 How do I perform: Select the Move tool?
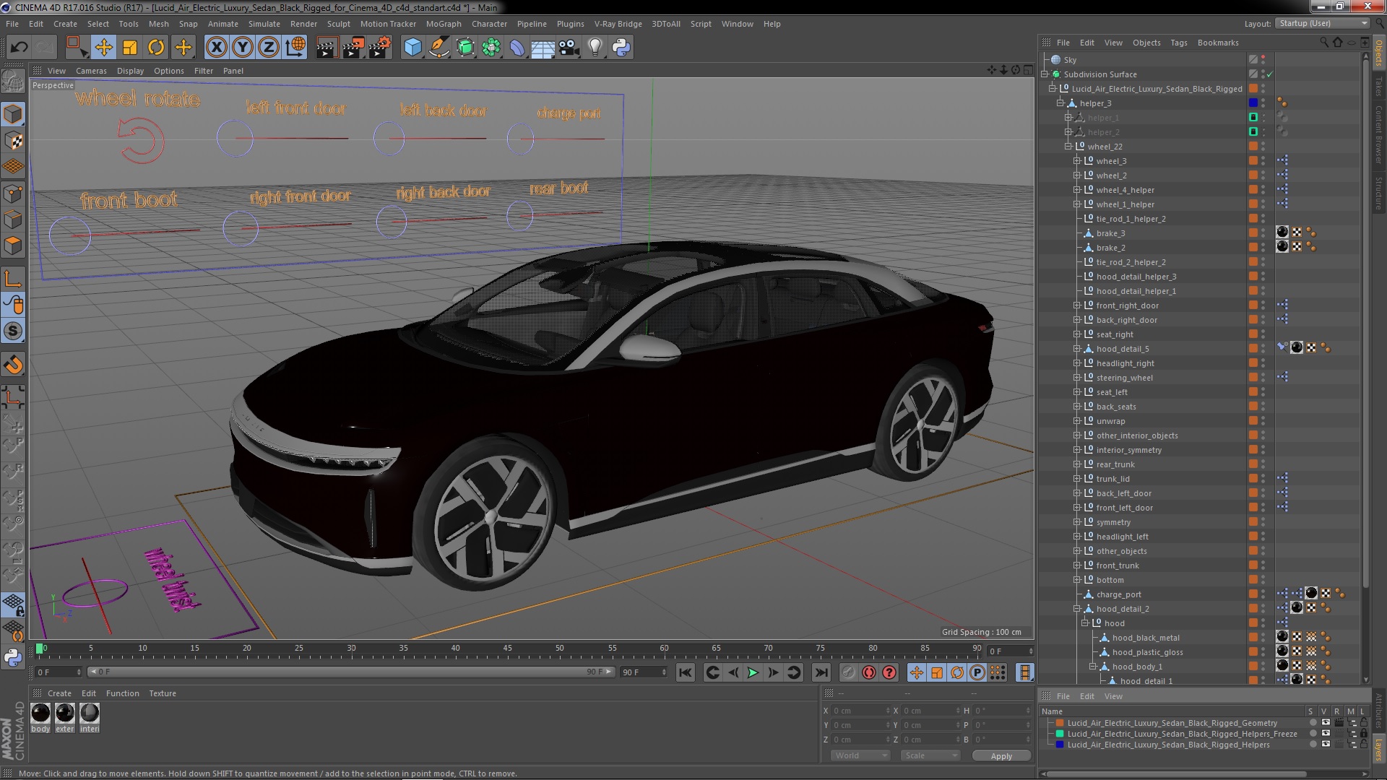pyautogui.click(x=103, y=48)
